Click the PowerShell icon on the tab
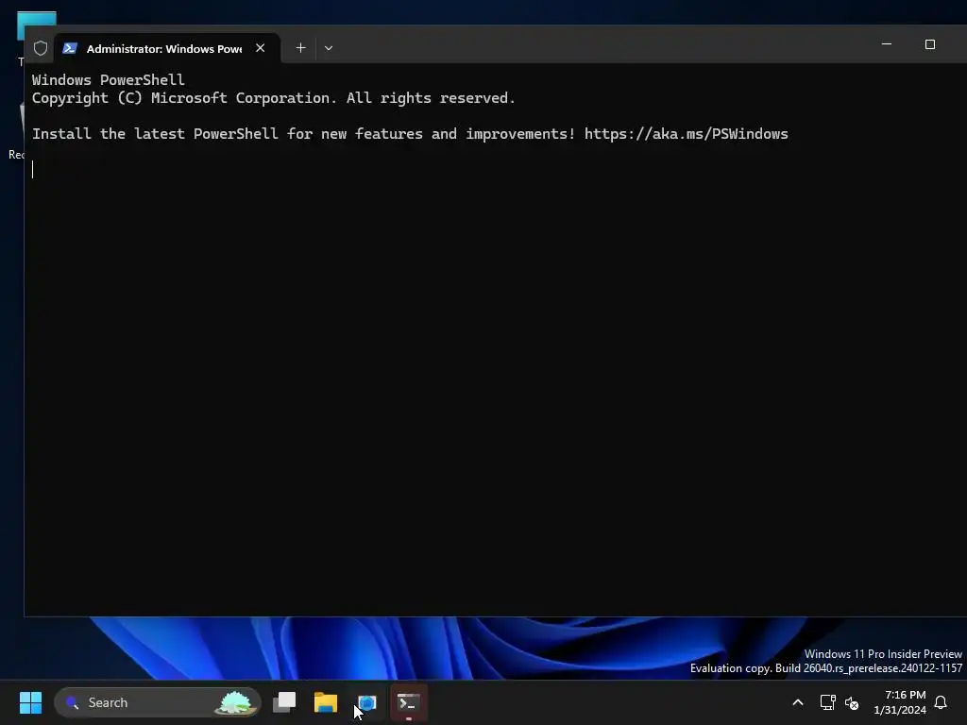Screen dimensions: 967x725 pos(70,48)
